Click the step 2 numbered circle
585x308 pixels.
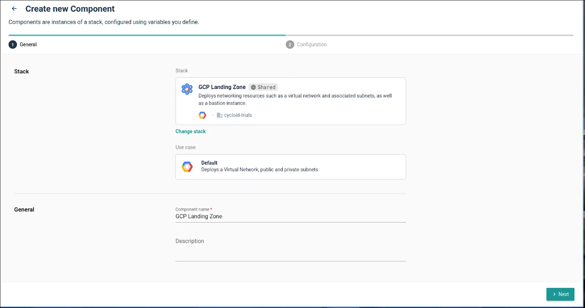pos(290,45)
